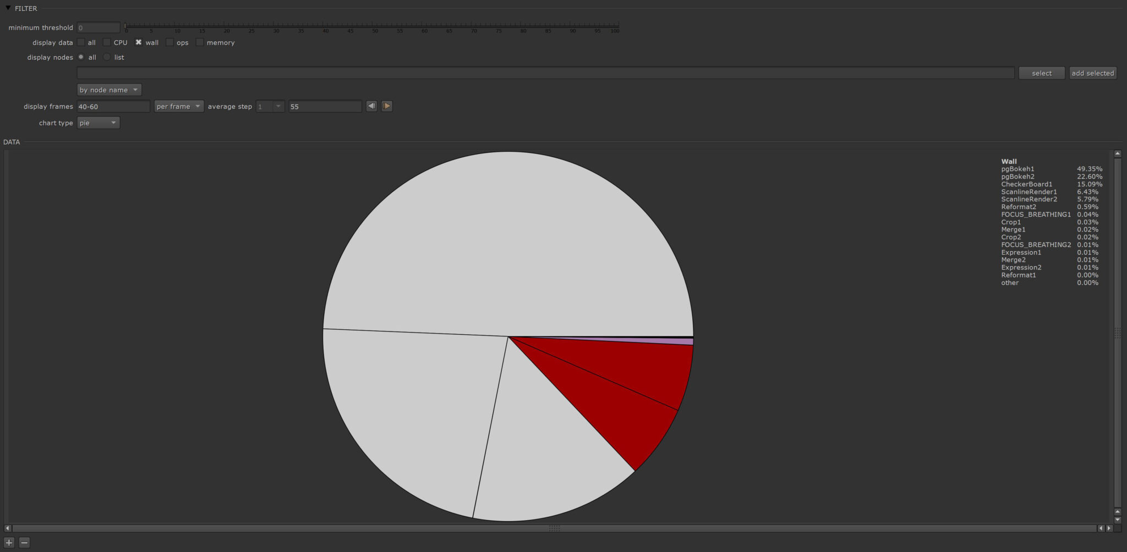Open the pie chart type dropdown
The image size is (1127, 552).
pos(98,123)
